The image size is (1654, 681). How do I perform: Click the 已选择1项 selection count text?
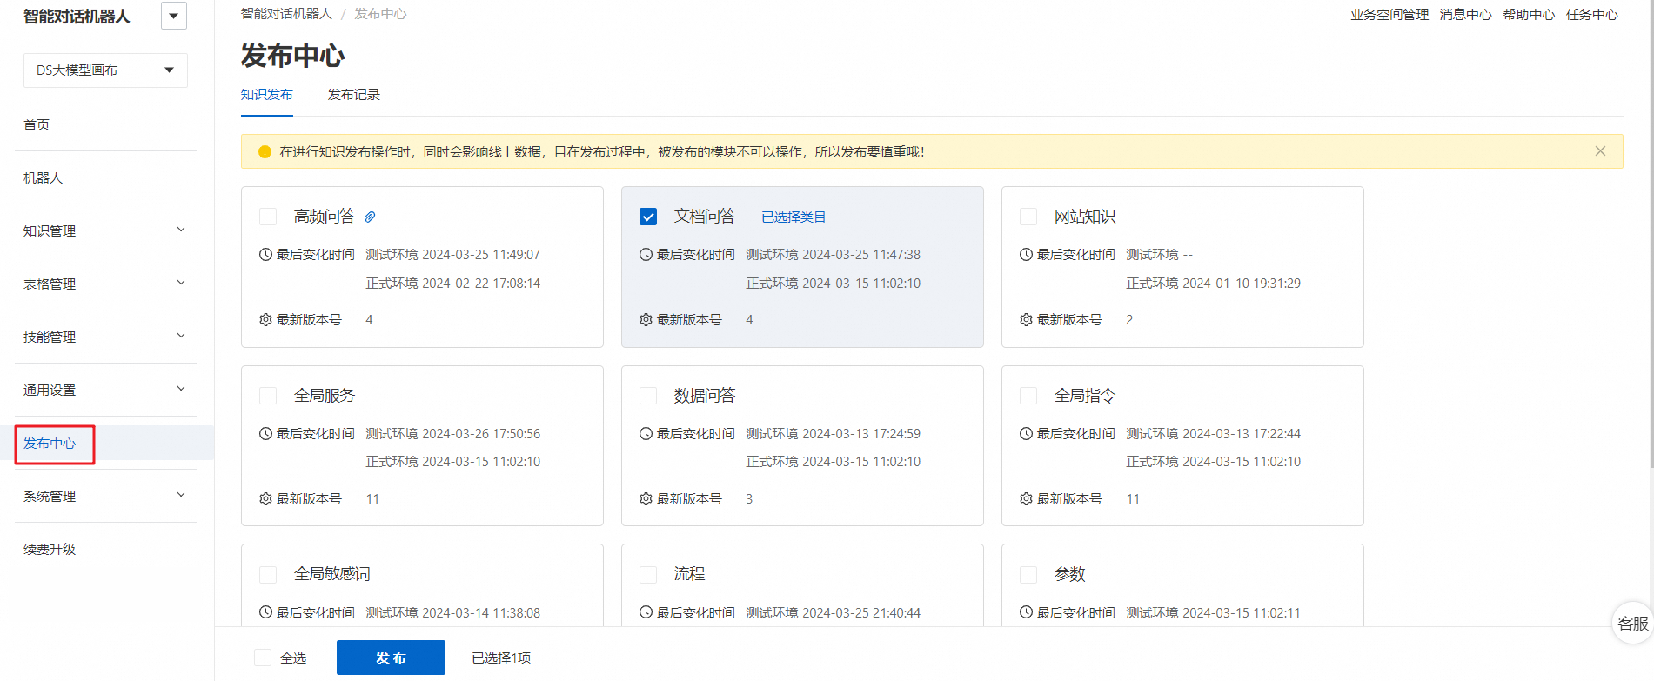[501, 658]
